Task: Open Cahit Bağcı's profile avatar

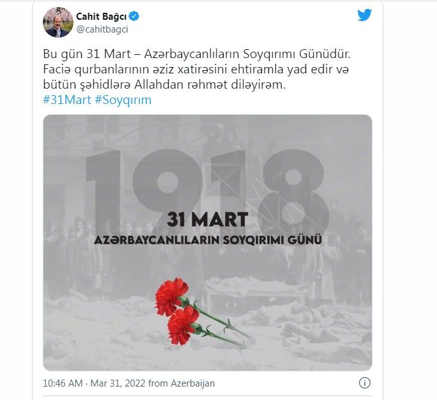Action: [x=58, y=22]
